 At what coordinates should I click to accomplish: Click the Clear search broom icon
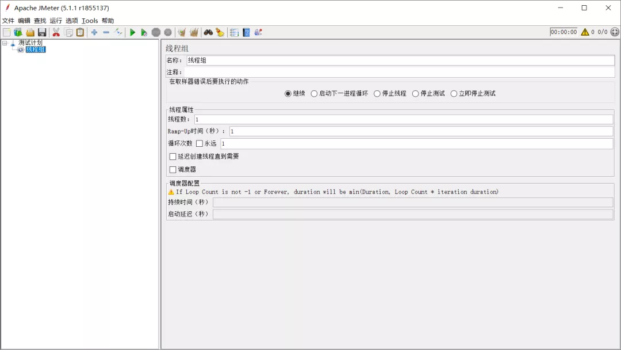pos(220,32)
